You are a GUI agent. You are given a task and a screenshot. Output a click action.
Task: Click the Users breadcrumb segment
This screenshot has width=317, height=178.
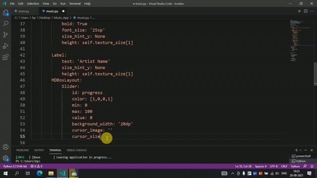point(25,18)
